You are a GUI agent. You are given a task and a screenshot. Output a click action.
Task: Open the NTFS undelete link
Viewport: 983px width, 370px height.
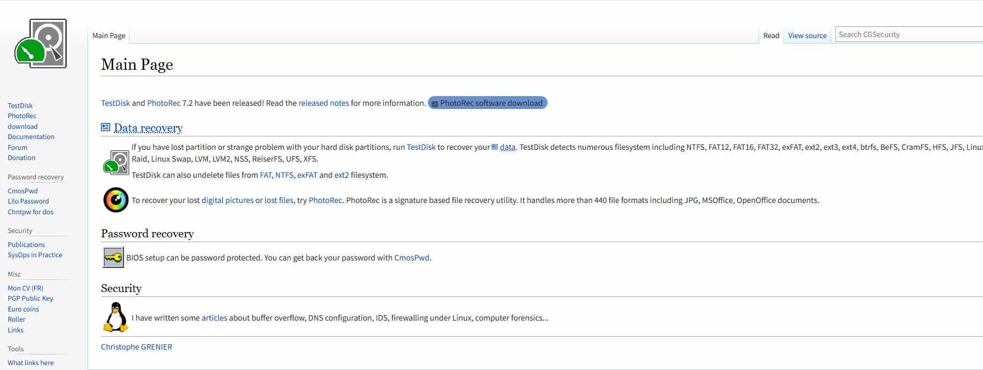coord(285,175)
